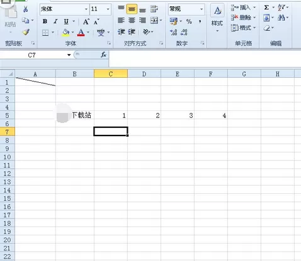Open the clipboard pane dialog launcher

click(33, 43)
